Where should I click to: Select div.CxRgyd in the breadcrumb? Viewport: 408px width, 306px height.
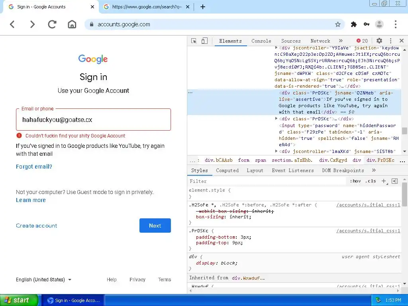tap(333, 160)
